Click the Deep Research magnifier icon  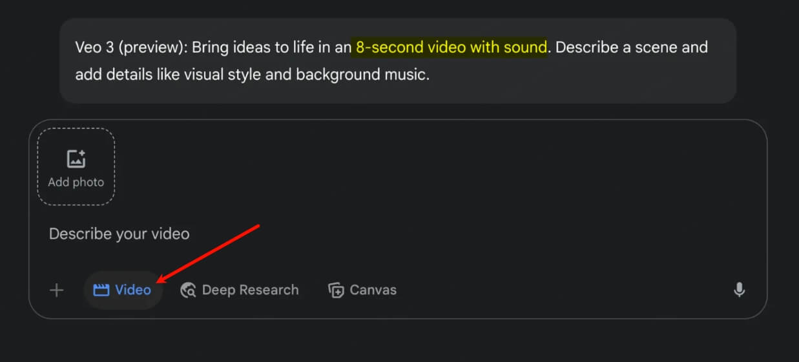pos(188,290)
